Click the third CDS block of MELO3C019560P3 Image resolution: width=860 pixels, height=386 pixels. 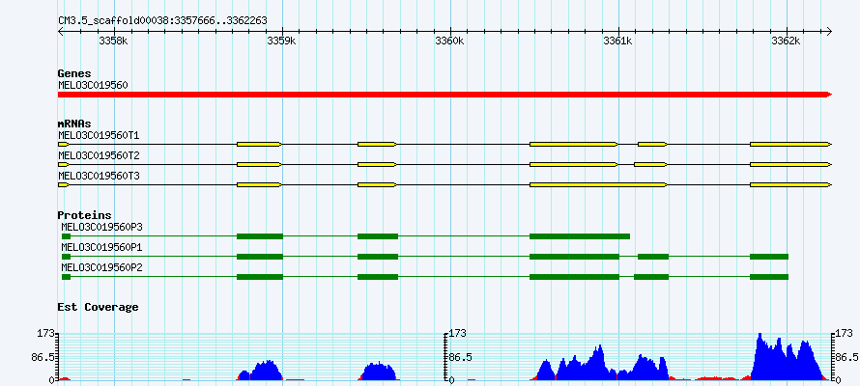[378, 236]
